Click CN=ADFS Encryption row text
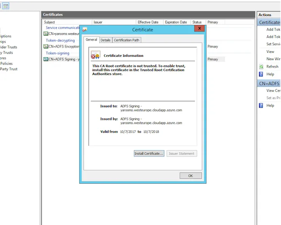This screenshot has height=225, width=281. (x=64, y=46)
